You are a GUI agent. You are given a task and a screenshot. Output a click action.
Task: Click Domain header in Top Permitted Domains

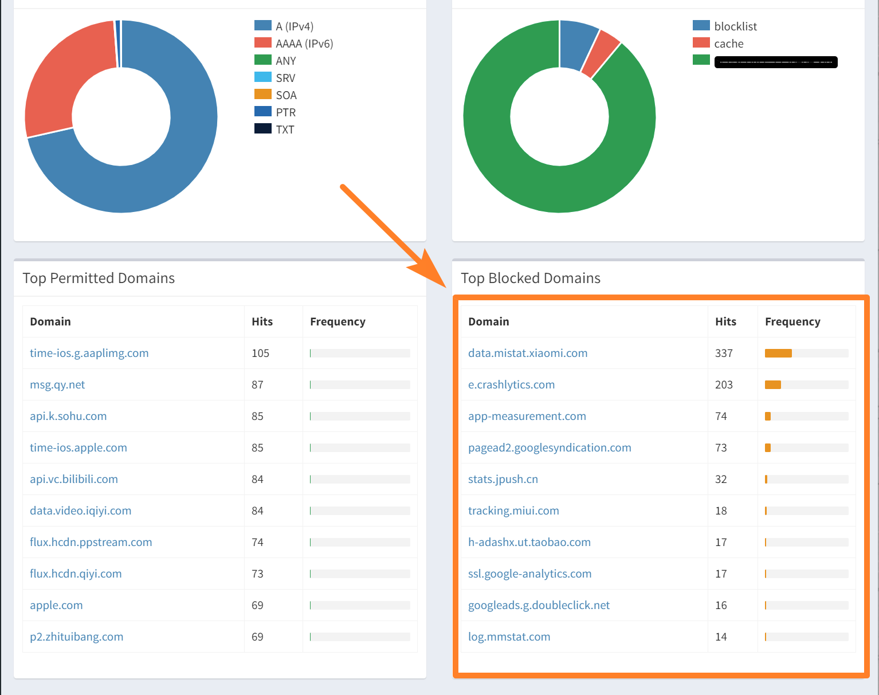50,321
